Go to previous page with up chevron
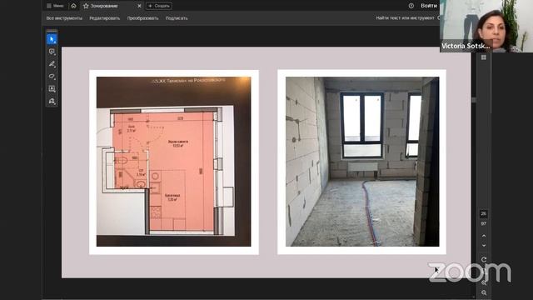The image size is (533, 300). 484,235
